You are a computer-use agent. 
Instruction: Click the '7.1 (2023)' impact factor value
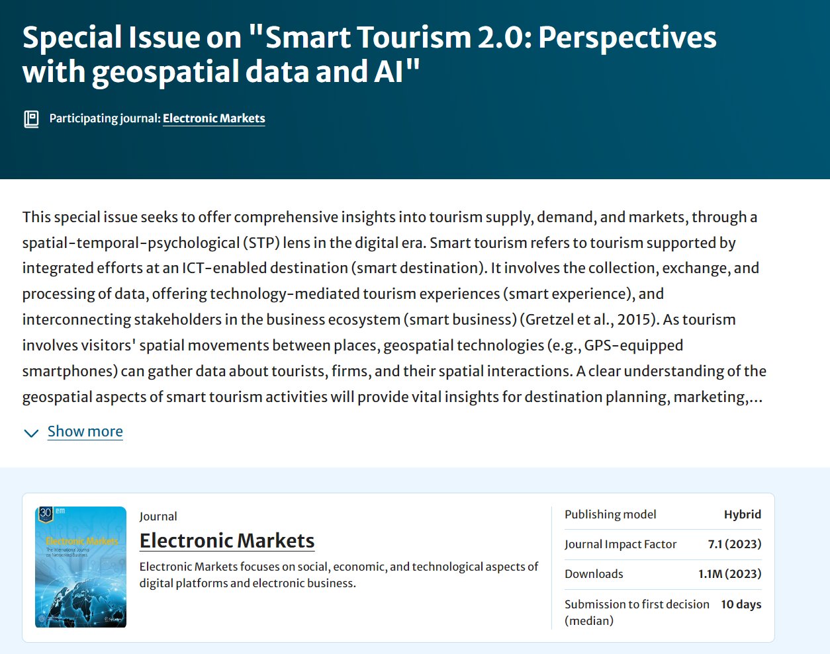tap(735, 544)
